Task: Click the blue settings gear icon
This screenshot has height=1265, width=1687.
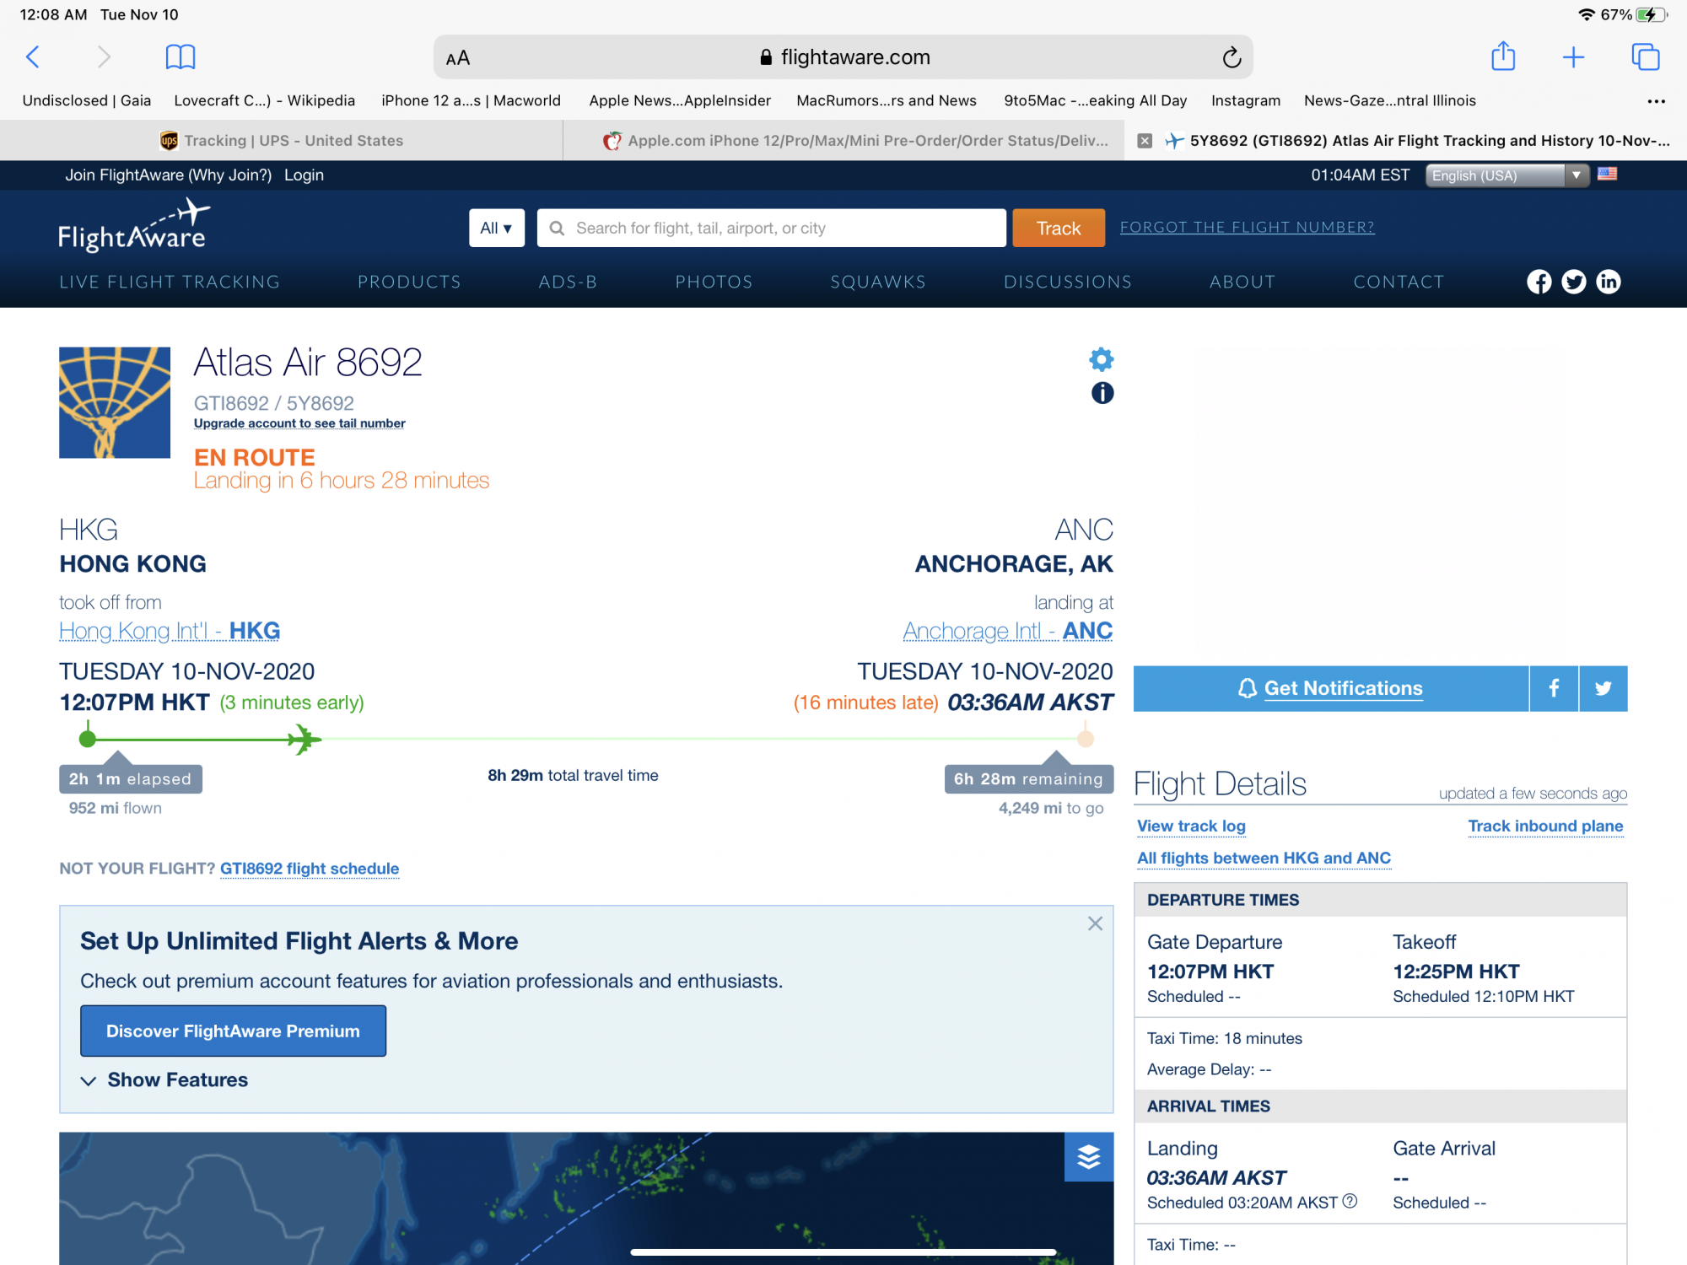Action: pyautogui.click(x=1101, y=360)
